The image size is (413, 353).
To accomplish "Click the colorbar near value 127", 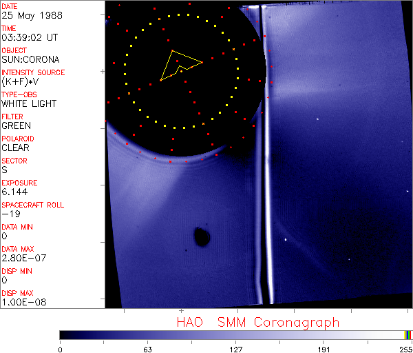I will point(235,334).
